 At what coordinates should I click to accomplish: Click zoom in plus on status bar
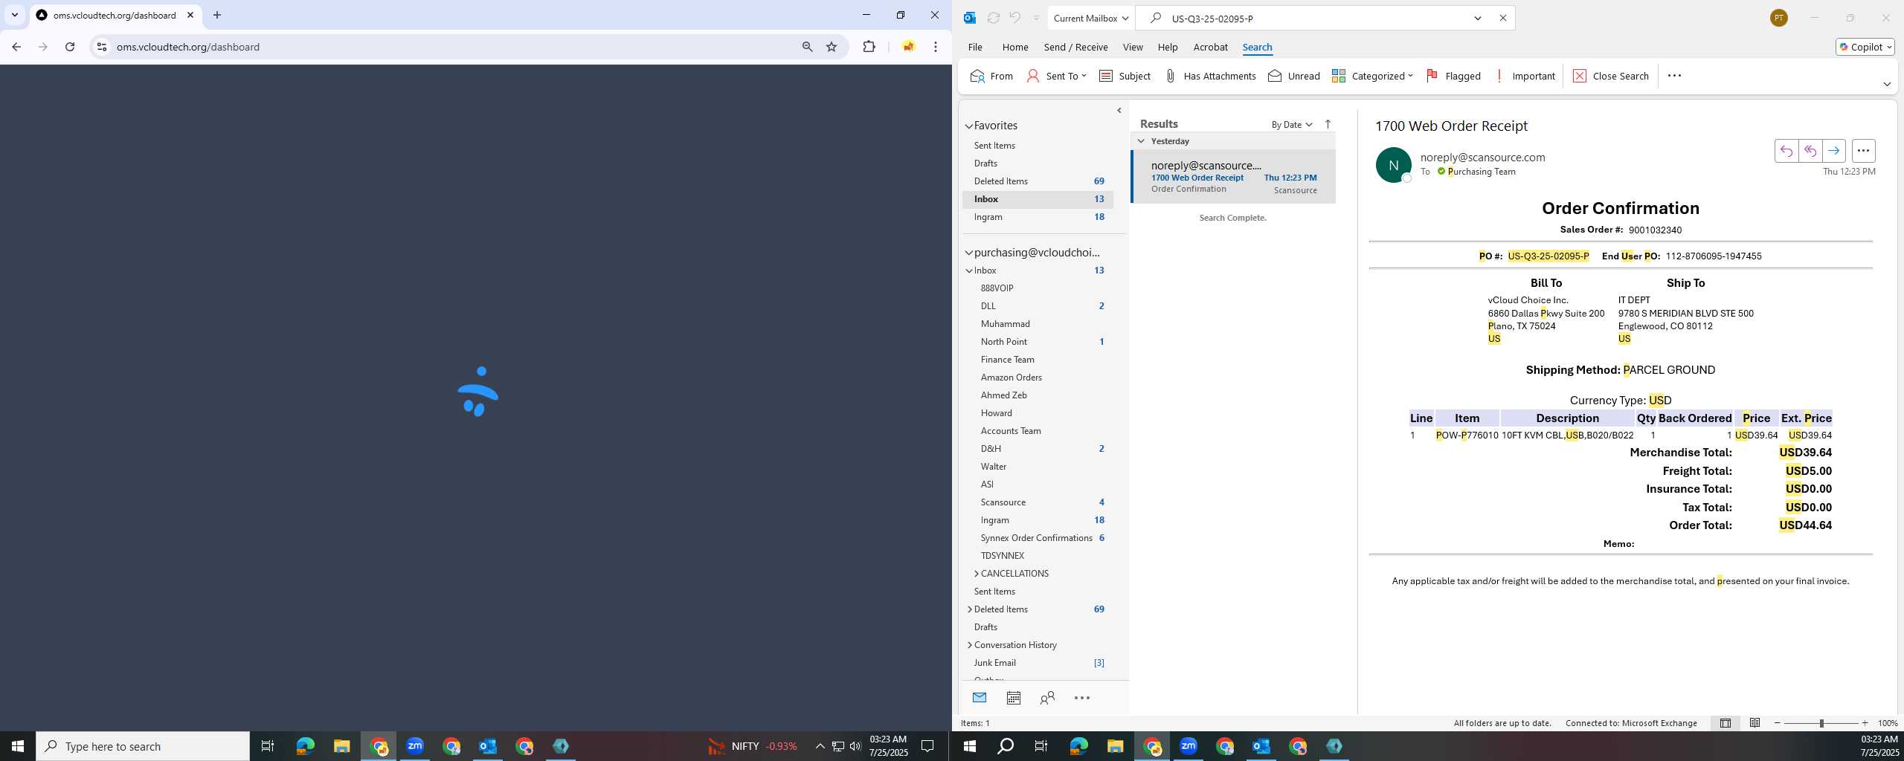(1865, 723)
